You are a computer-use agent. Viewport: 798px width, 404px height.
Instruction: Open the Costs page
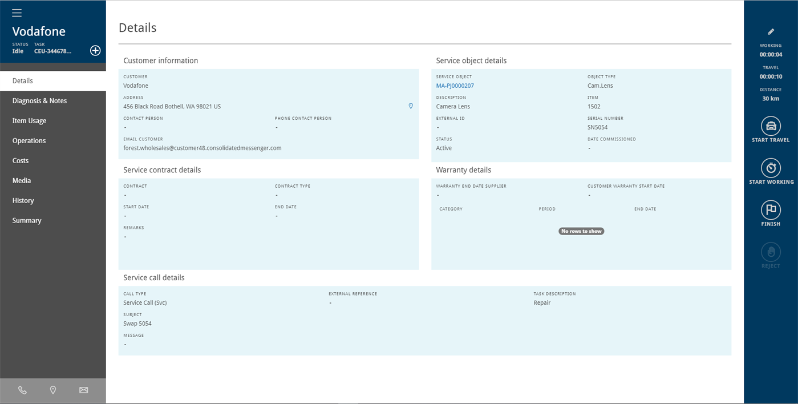21,160
